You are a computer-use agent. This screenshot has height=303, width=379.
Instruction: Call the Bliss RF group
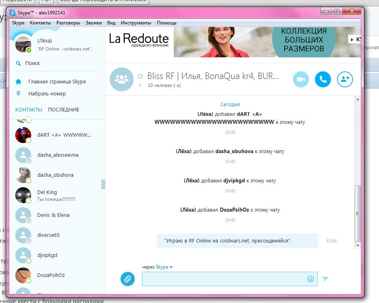[x=323, y=79]
